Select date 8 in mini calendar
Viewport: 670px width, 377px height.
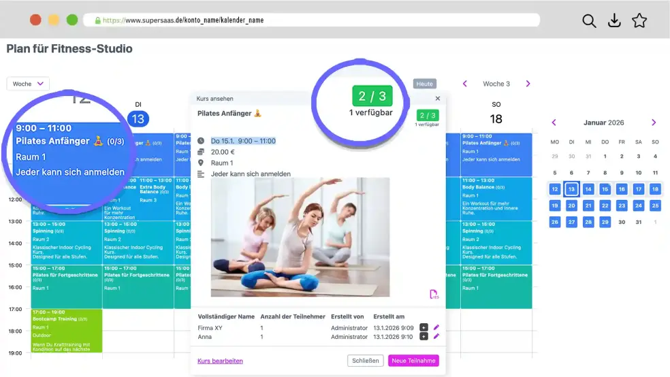pyautogui.click(x=605, y=173)
